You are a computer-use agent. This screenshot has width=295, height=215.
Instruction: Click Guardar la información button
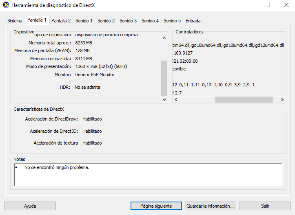[210, 206]
